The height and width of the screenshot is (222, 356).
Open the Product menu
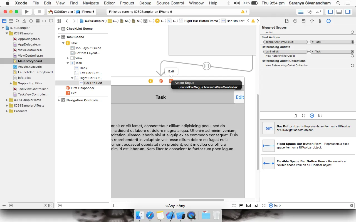tap(127, 3)
